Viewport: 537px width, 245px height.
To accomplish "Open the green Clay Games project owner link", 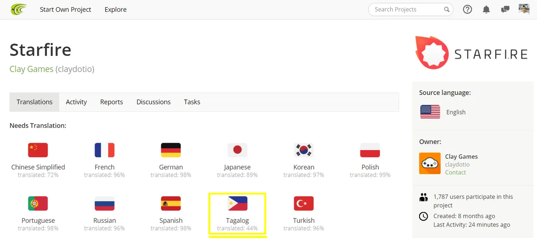I will (31, 69).
